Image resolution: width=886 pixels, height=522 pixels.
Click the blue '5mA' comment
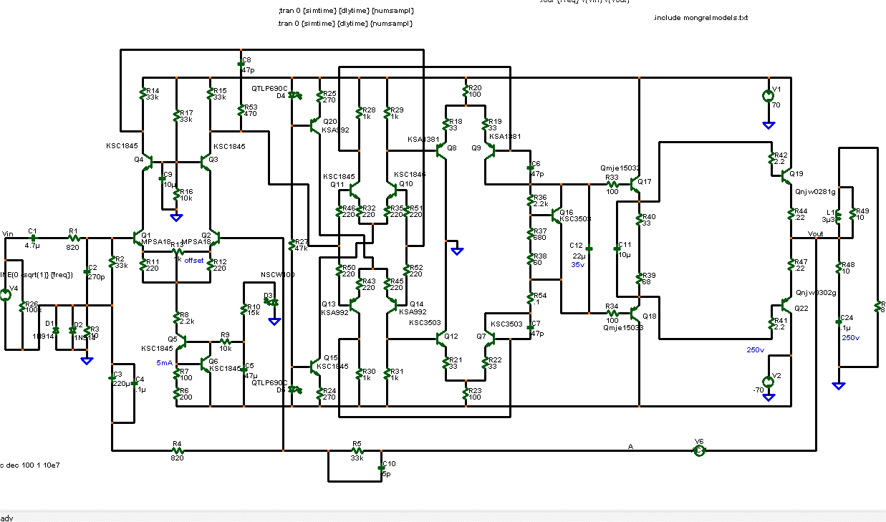164,363
